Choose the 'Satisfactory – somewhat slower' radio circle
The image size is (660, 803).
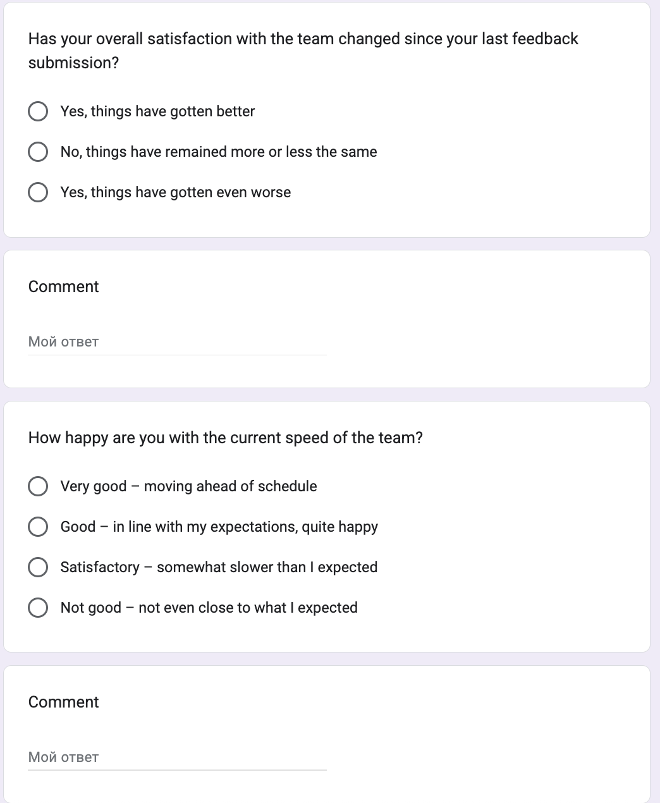pos(38,567)
